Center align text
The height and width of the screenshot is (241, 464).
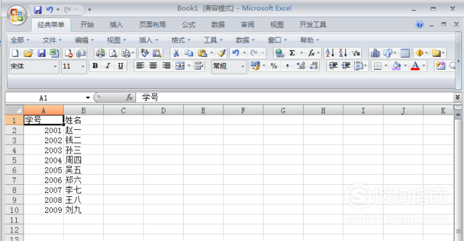tap(153, 66)
